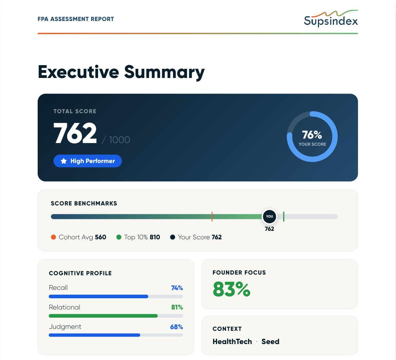Click the 76% circular score ring
The image size is (396, 360).
click(x=312, y=137)
